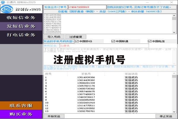Click the 使用签名 signature text field
Viewport: 178px width, 119px height.
(104, 46)
